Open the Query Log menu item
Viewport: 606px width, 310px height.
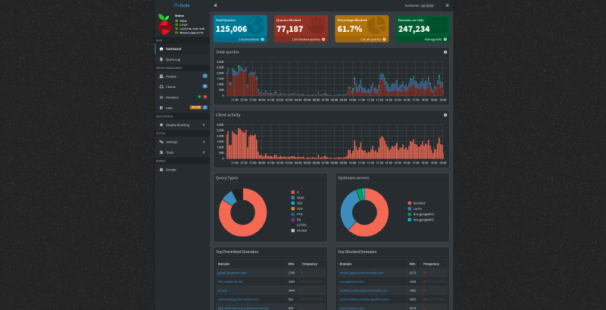click(x=182, y=60)
